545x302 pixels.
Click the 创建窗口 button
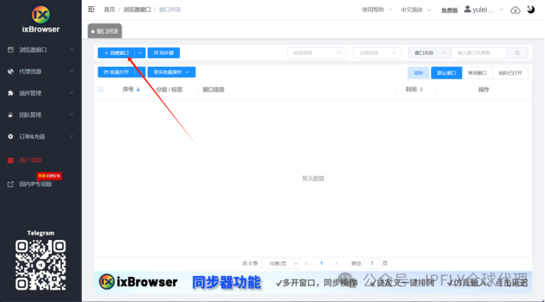point(116,53)
